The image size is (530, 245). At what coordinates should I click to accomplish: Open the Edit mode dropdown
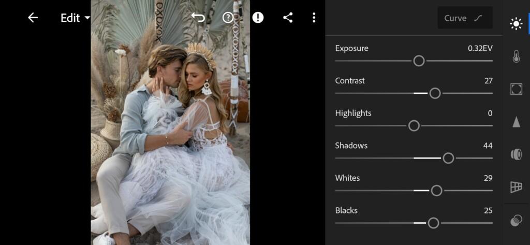[76, 18]
